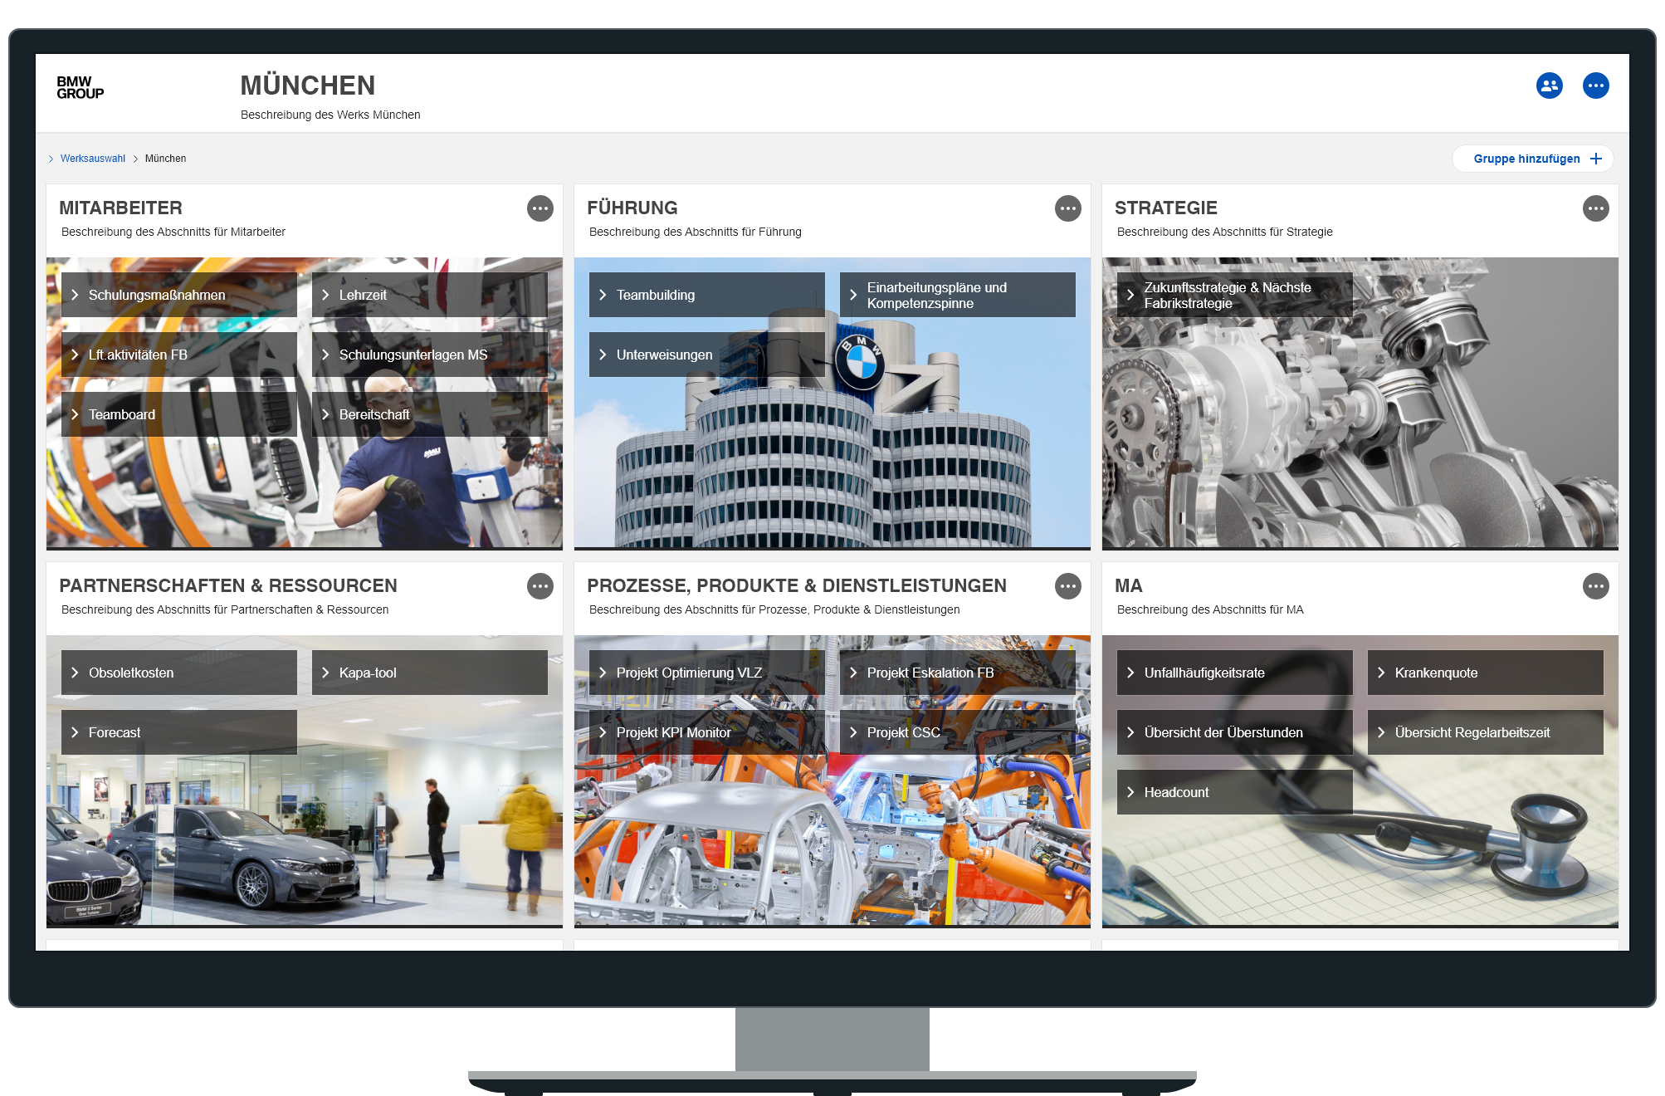Click PARTNERSCHAFTEN & RESSOURCEN heading
The width and height of the screenshot is (1665, 1096).
click(228, 586)
